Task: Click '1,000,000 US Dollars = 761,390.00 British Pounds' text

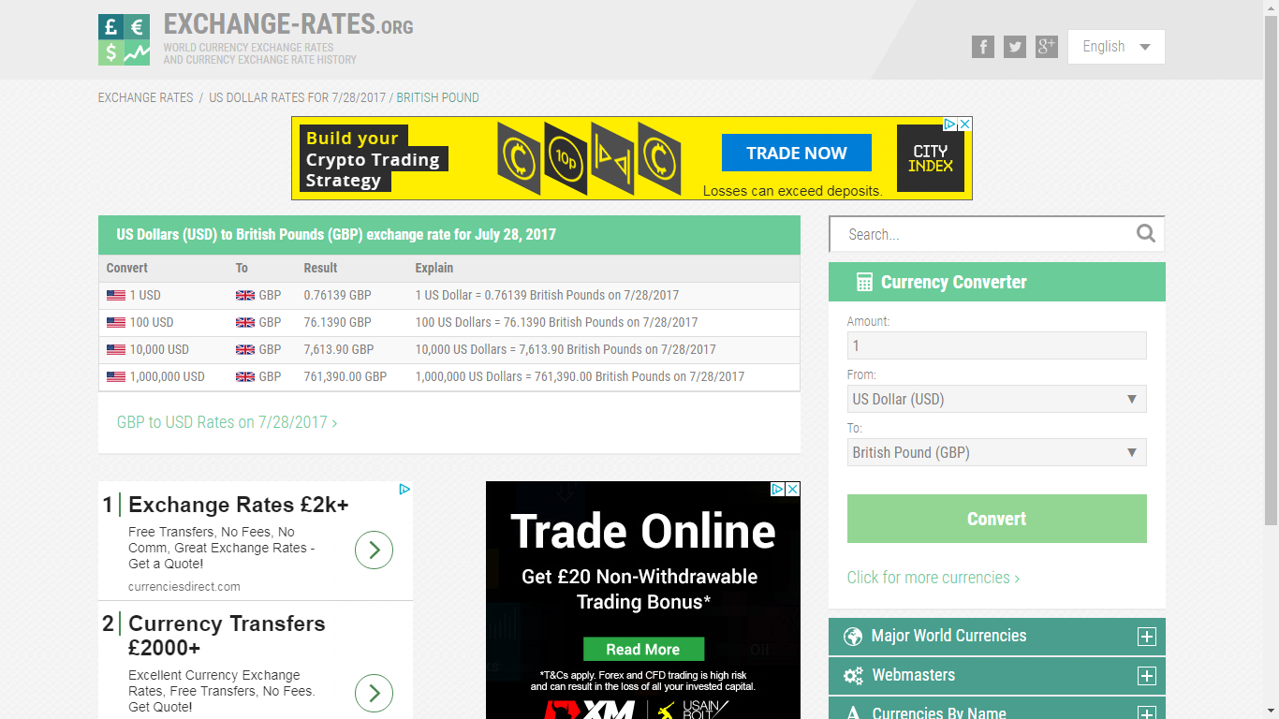Action: tap(581, 376)
